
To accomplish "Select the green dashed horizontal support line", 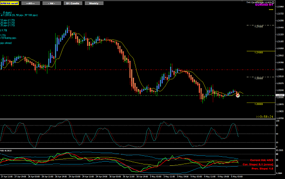I will point(137,95).
